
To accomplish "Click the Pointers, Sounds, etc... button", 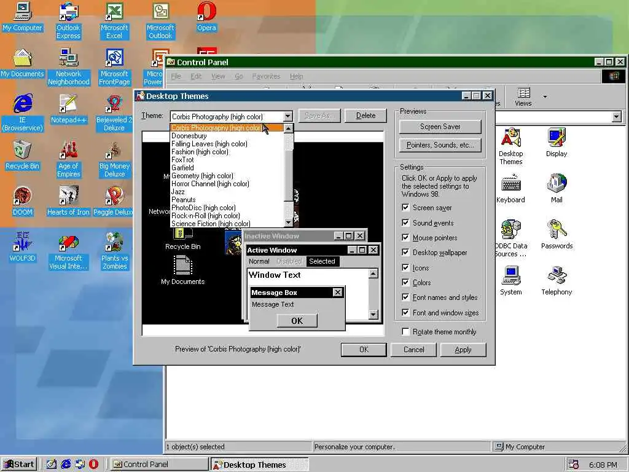I will 440,145.
